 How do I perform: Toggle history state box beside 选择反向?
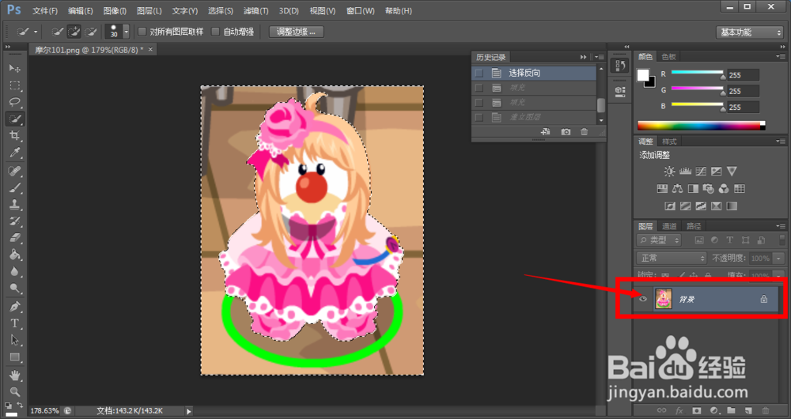479,73
